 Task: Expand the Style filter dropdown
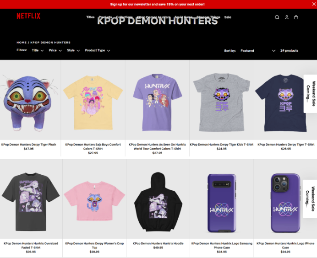[x=73, y=50]
